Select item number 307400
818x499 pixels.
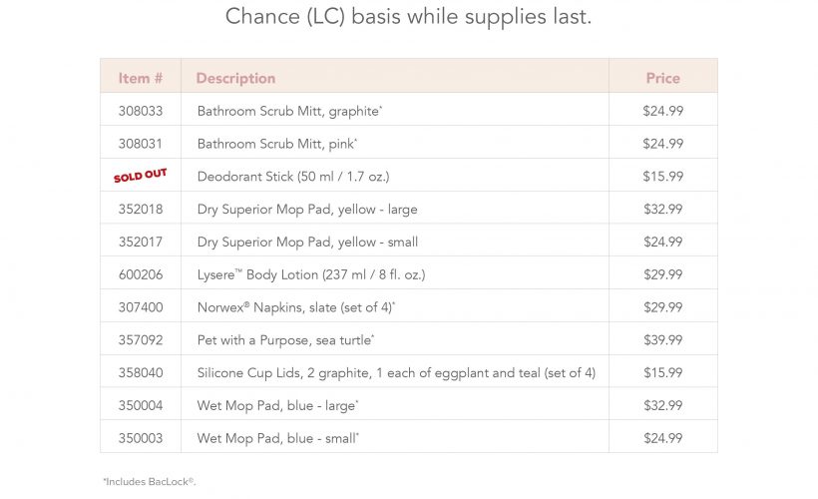[x=141, y=307]
